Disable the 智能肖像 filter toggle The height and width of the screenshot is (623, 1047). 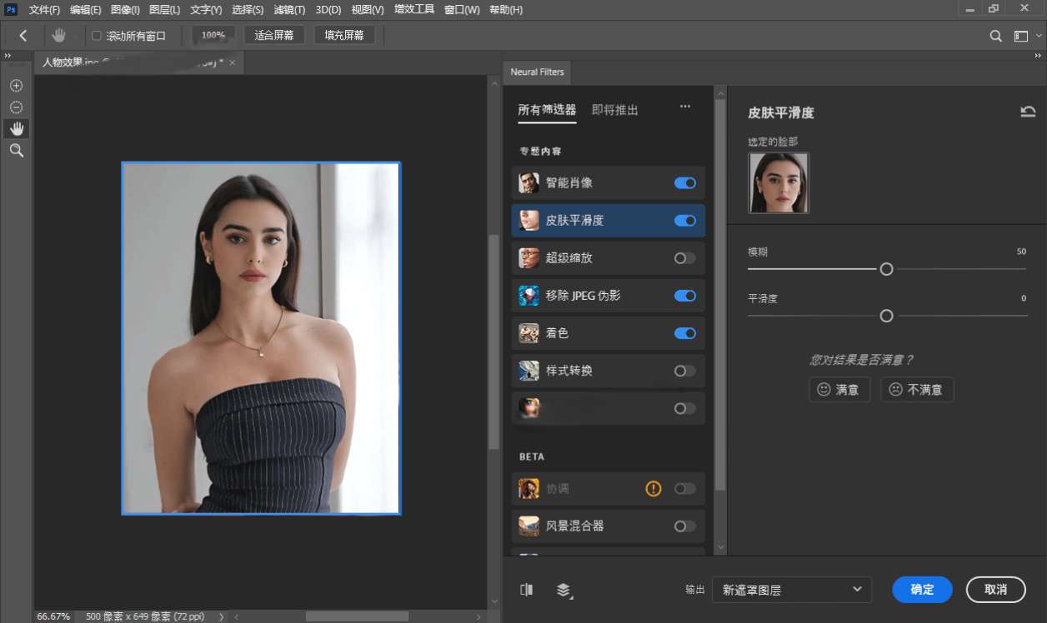684,183
